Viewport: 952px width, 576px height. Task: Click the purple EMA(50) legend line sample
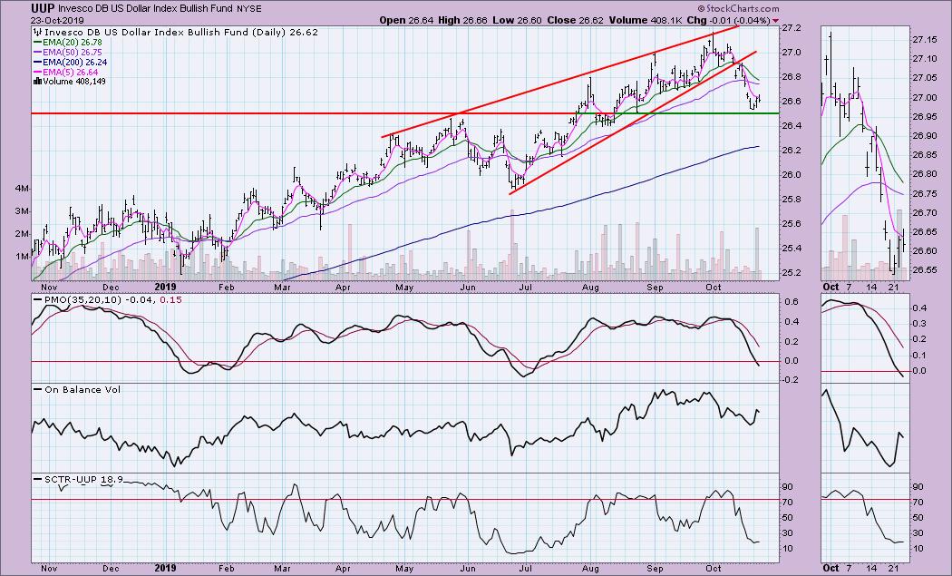coord(38,53)
